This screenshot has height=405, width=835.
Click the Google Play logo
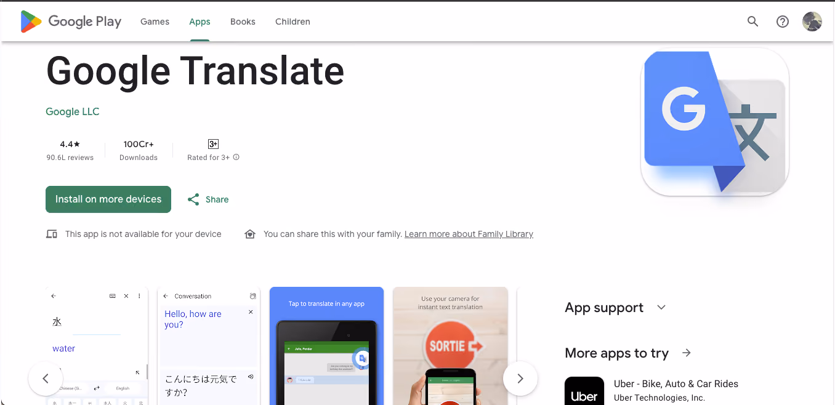71,22
